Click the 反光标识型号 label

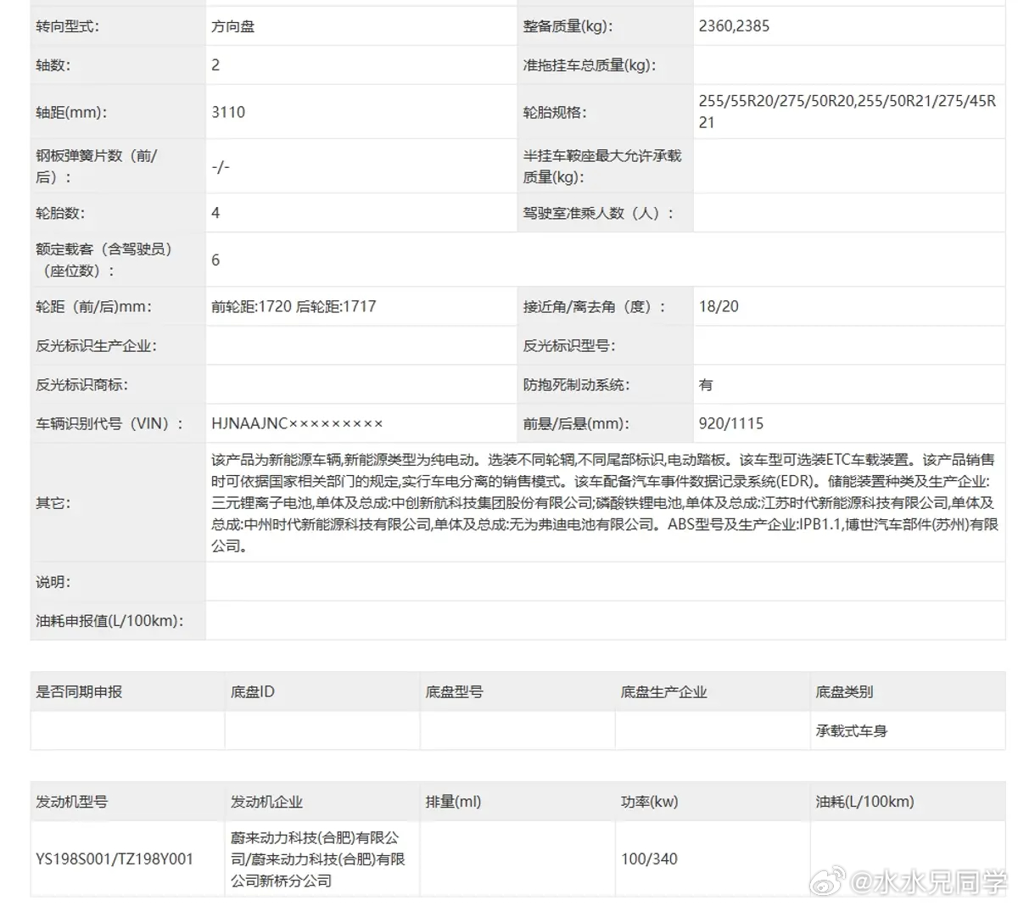tap(569, 346)
